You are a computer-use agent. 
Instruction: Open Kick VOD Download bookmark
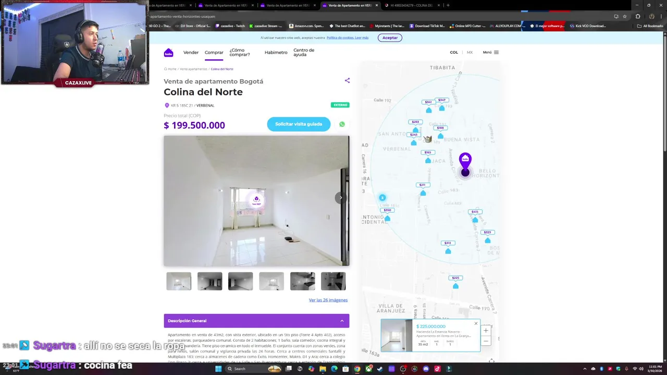coord(588,26)
